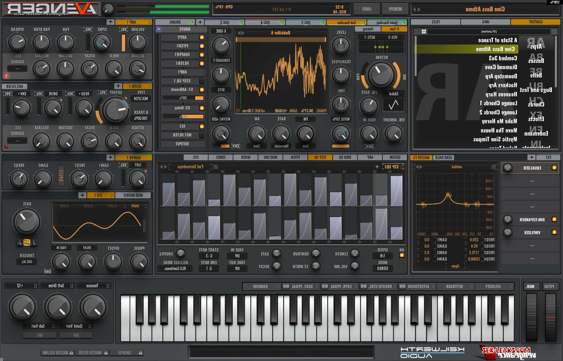Switch to the MOD ENV tab
This screenshot has height=361, width=563.
click(270, 157)
